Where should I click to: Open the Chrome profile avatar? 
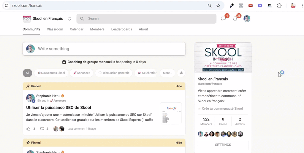(x=293, y=6)
